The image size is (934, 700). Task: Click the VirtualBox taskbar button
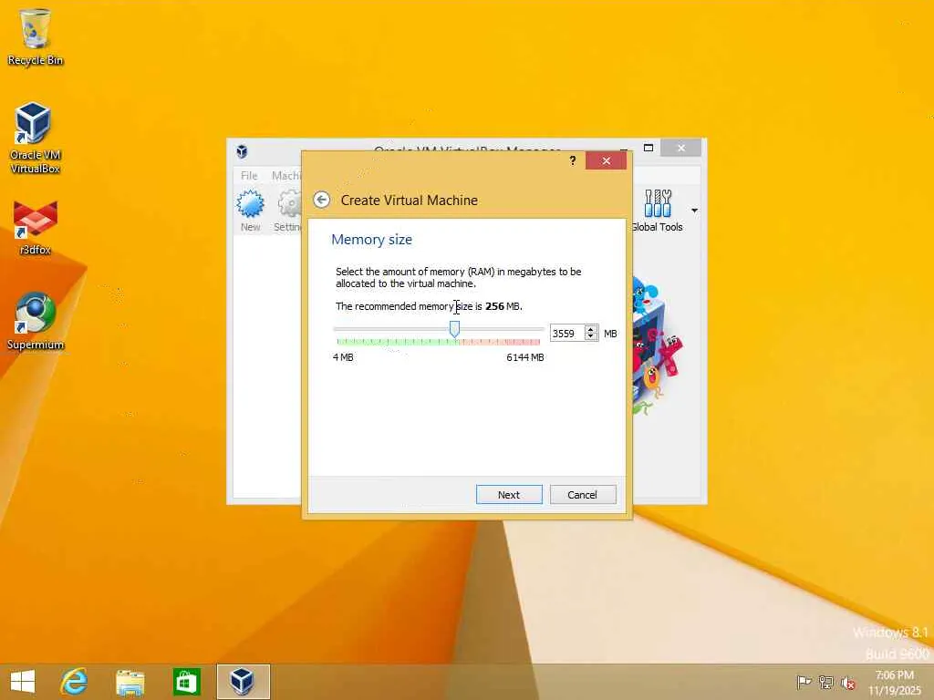tap(243, 682)
